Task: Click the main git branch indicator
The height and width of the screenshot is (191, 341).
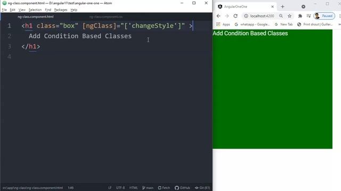Action: point(148,188)
